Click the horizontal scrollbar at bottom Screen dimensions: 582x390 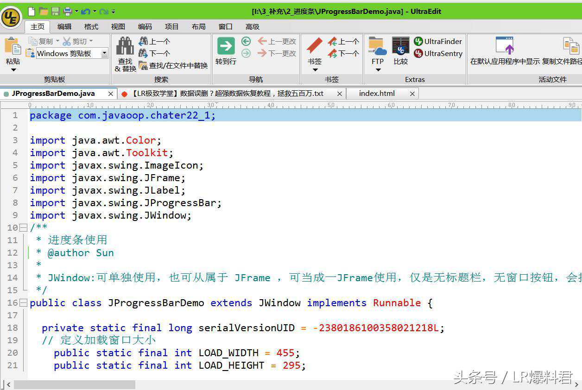click(x=74, y=385)
